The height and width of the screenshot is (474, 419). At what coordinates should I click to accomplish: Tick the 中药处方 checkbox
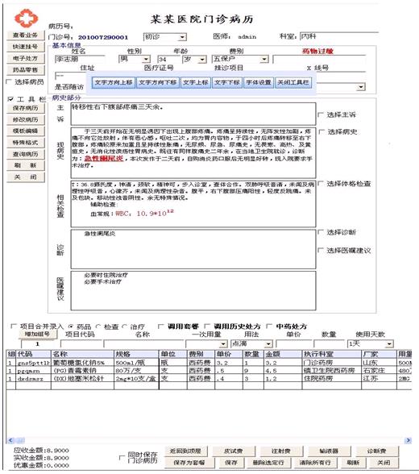[x=269, y=326]
